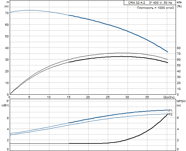
Task: Click the peak of the thick efficiency curve
Action: pyautogui.click(x=122, y=56)
